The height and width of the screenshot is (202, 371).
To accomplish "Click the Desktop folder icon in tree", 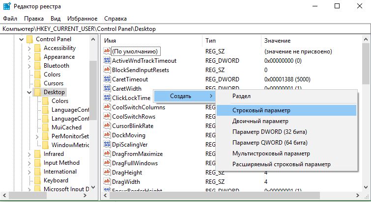I will [38, 92].
